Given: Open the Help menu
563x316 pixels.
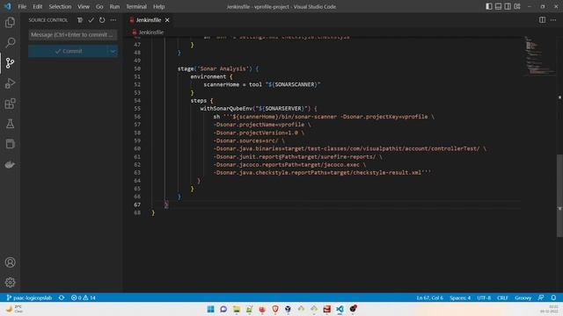Looking at the screenshot, I should 158,6.
